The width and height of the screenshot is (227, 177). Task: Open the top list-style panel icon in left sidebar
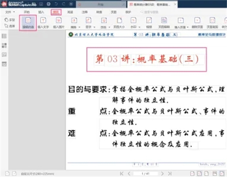point(4,36)
